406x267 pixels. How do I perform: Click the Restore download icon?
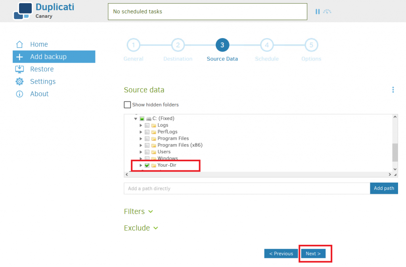[x=19, y=69]
